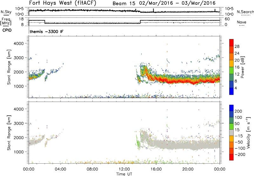This screenshot has height=176, width=254.
Task: Click the "3000" tick of the power panel
Action: pyautogui.click(x=19, y=58)
